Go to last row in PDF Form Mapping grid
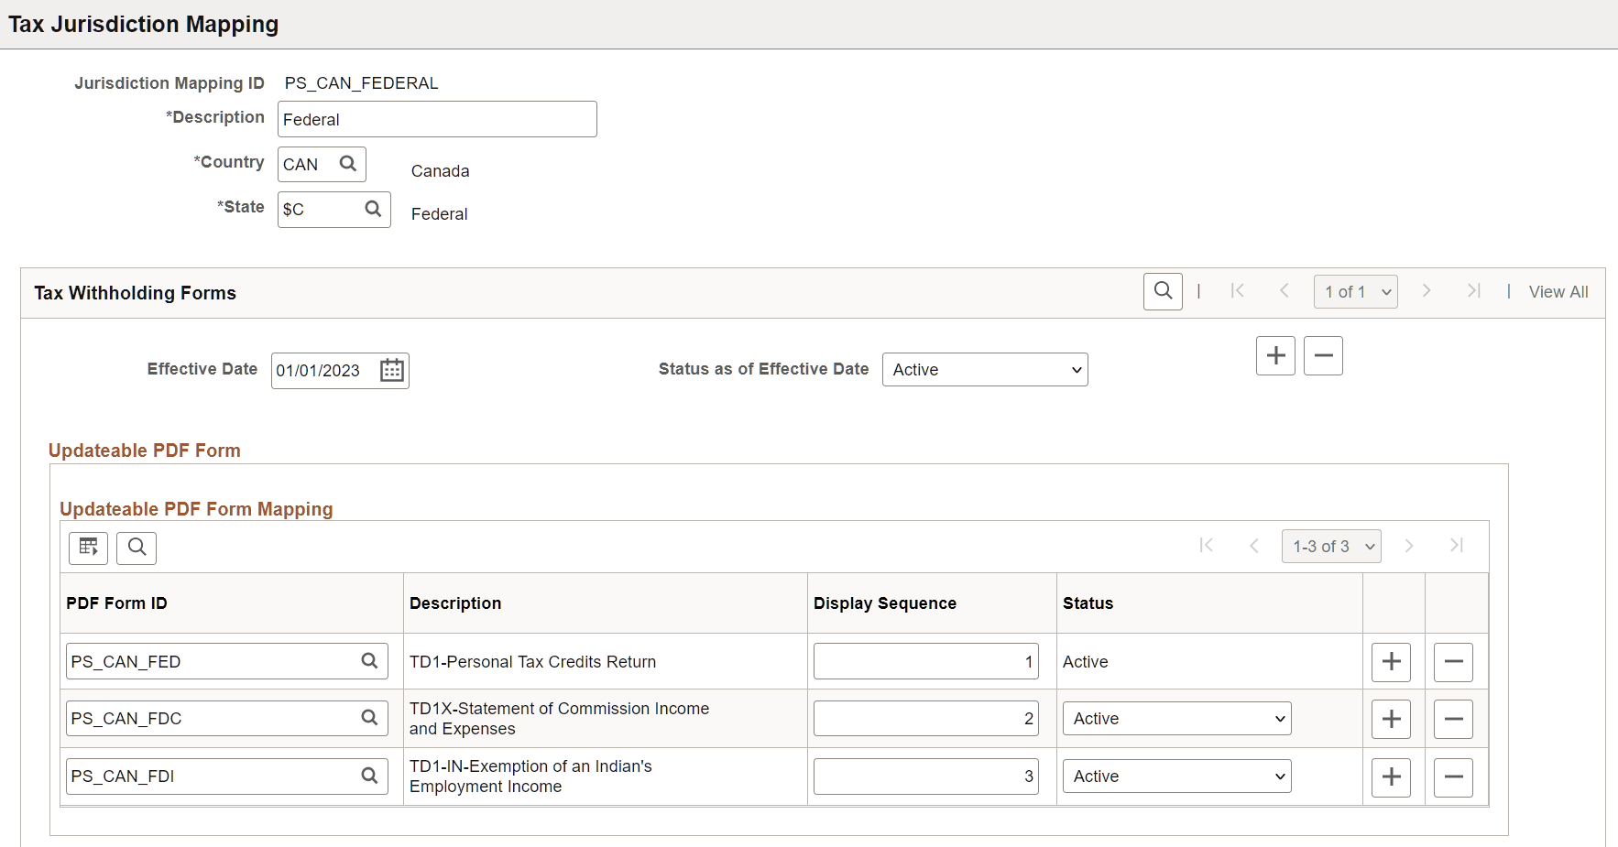Image resolution: width=1618 pixels, height=847 pixels. (x=1457, y=546)
